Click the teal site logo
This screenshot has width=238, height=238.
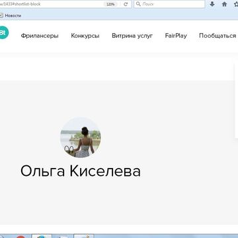[3, 32]
